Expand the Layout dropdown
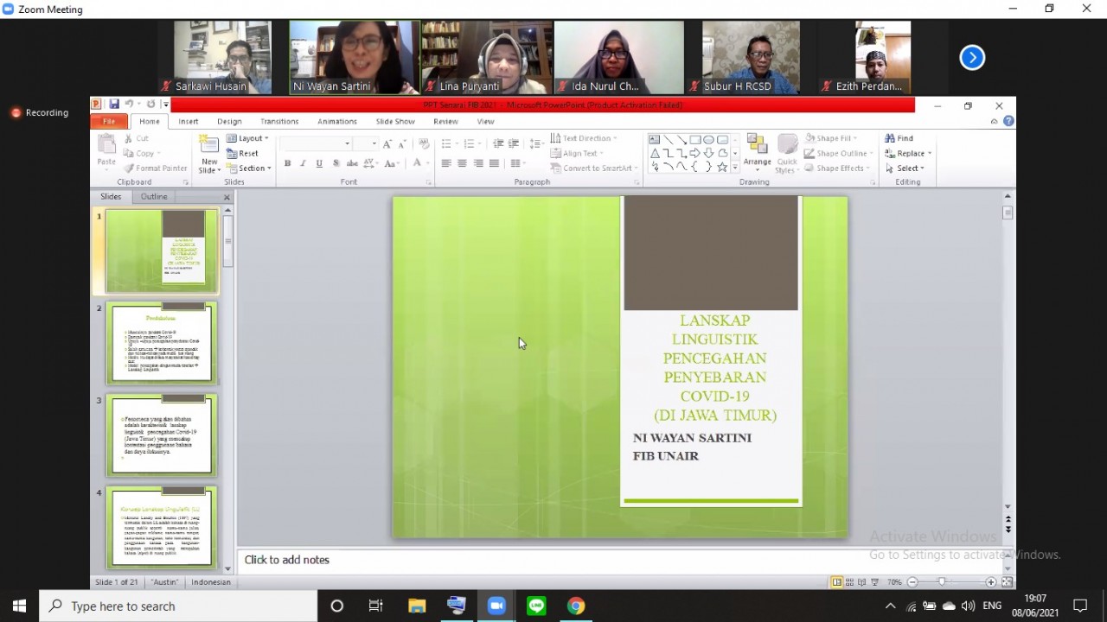This screenshot has height=622, width=1107. (x=248, y=138)
